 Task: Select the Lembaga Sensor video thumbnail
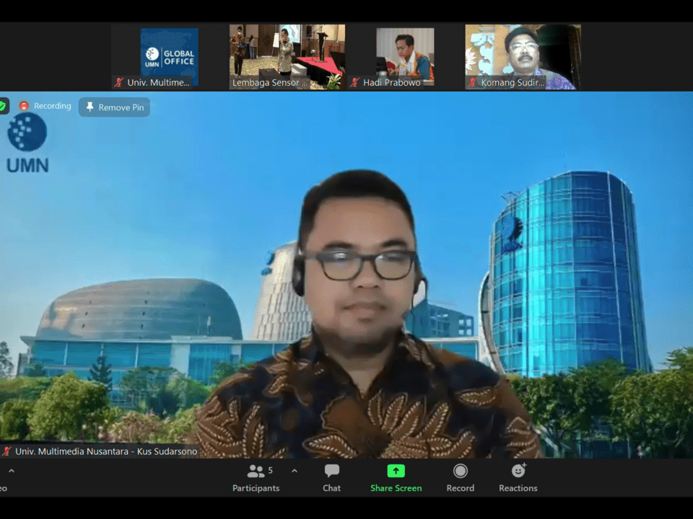(287, 50)
